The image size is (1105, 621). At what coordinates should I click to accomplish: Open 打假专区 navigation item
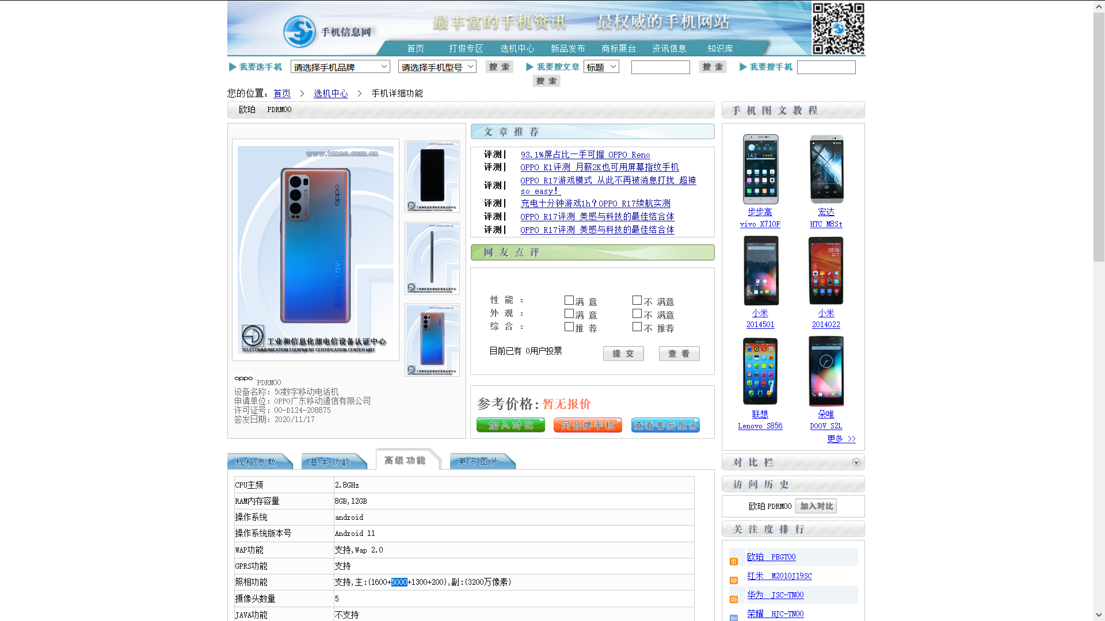coord(466,48)
